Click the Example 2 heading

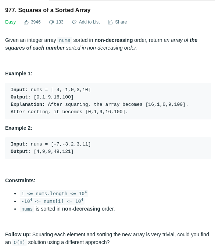[x=19, y=128]
